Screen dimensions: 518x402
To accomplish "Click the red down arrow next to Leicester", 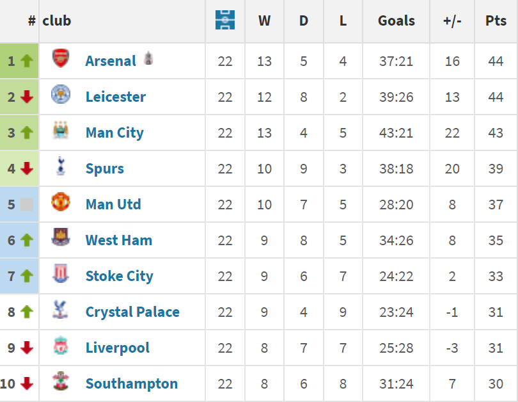I will (x=26, y=97).
